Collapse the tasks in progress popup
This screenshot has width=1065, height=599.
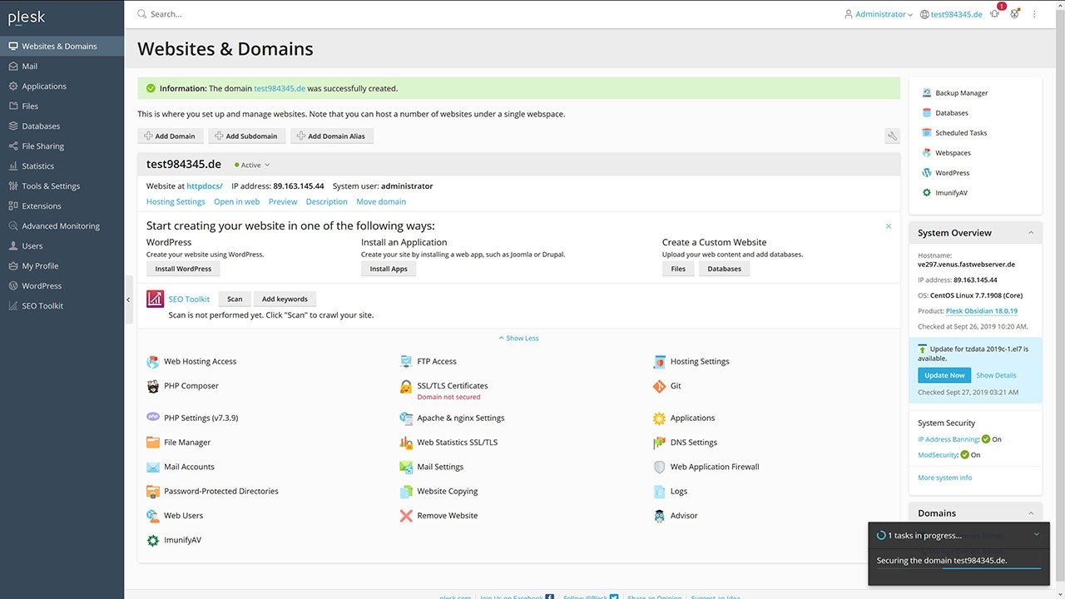[1036, 535]
